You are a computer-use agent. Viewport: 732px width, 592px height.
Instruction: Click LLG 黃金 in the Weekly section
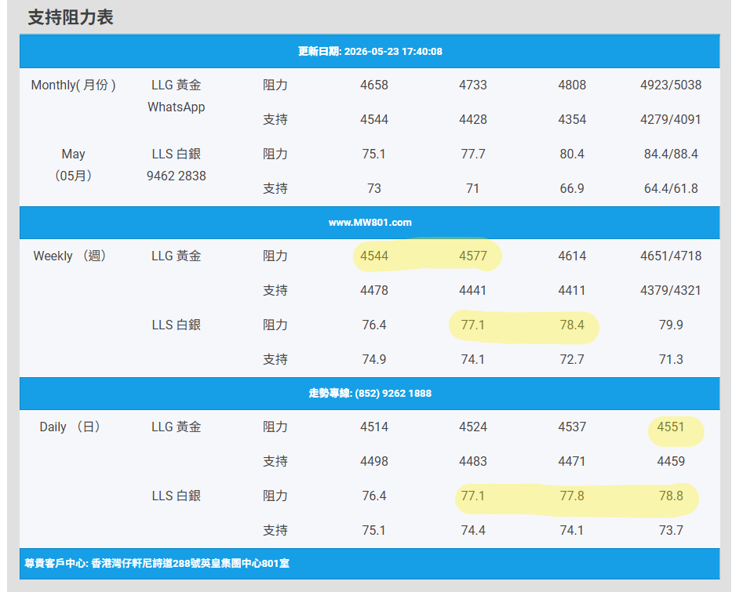pyautogui.click(x=176, y=256)
